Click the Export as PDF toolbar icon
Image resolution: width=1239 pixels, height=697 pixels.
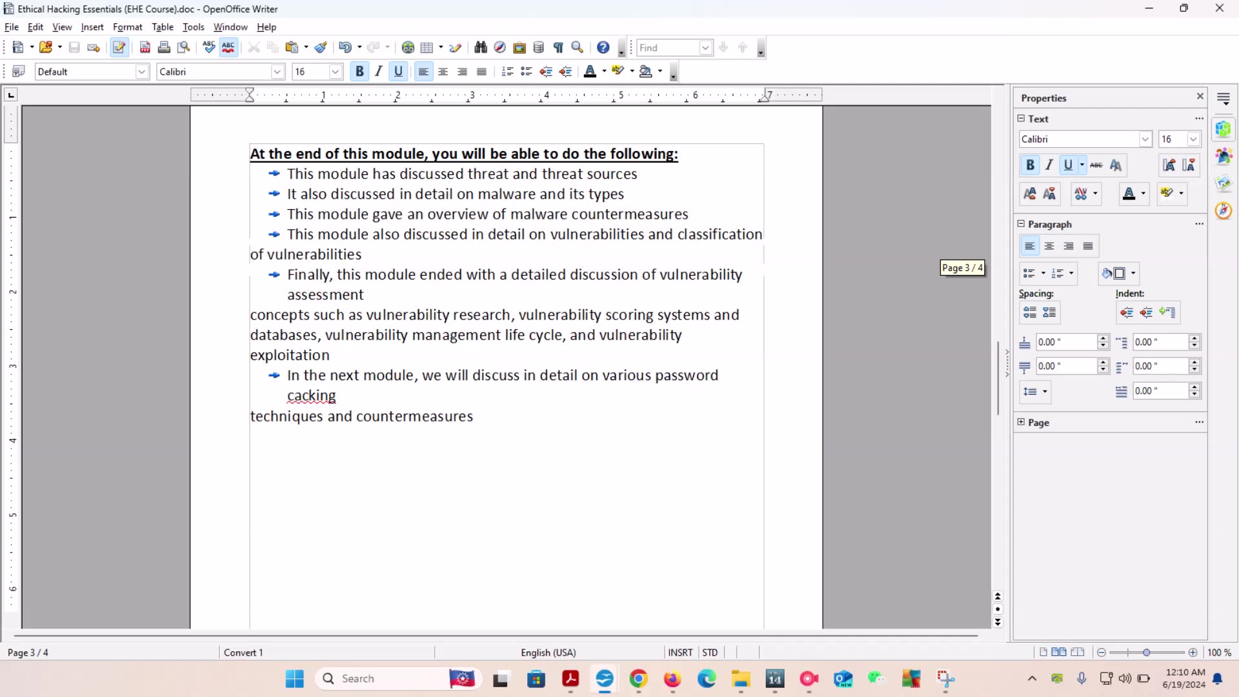coord(145,47)
